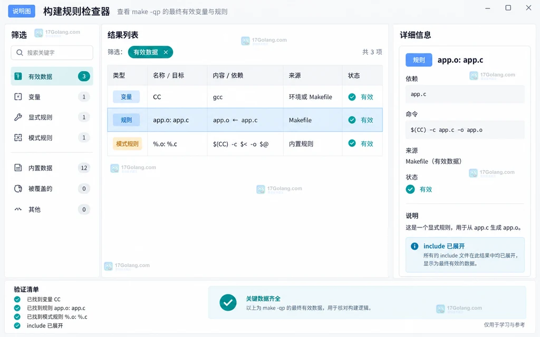Screen dimensions: 540x337
Task: Click the 规则 badge in detail panel
Action: [419, 60]
